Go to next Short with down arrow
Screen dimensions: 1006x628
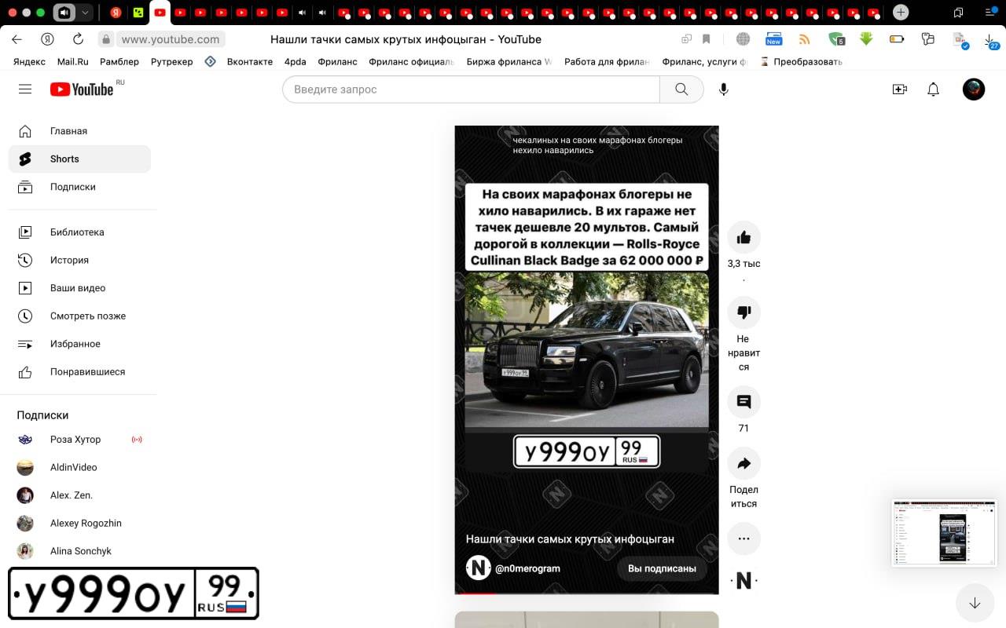click(975, 603)
